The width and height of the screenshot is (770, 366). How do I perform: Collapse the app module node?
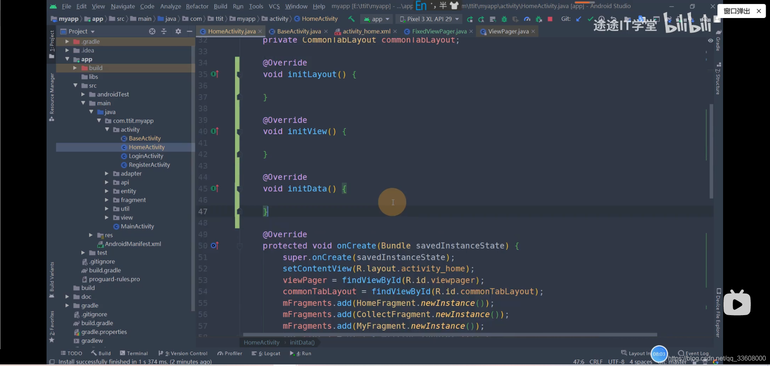67,59
